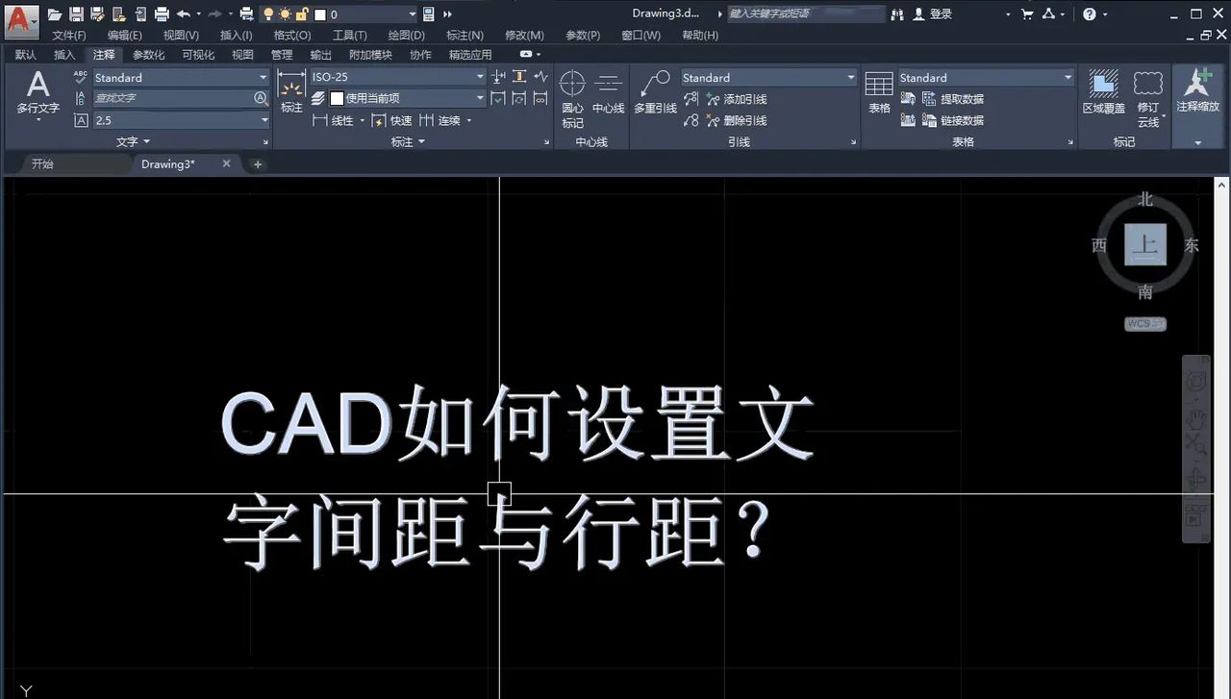
Task: Switch to the 默认 ribbon tab
Action: click(x=25, y=55)
